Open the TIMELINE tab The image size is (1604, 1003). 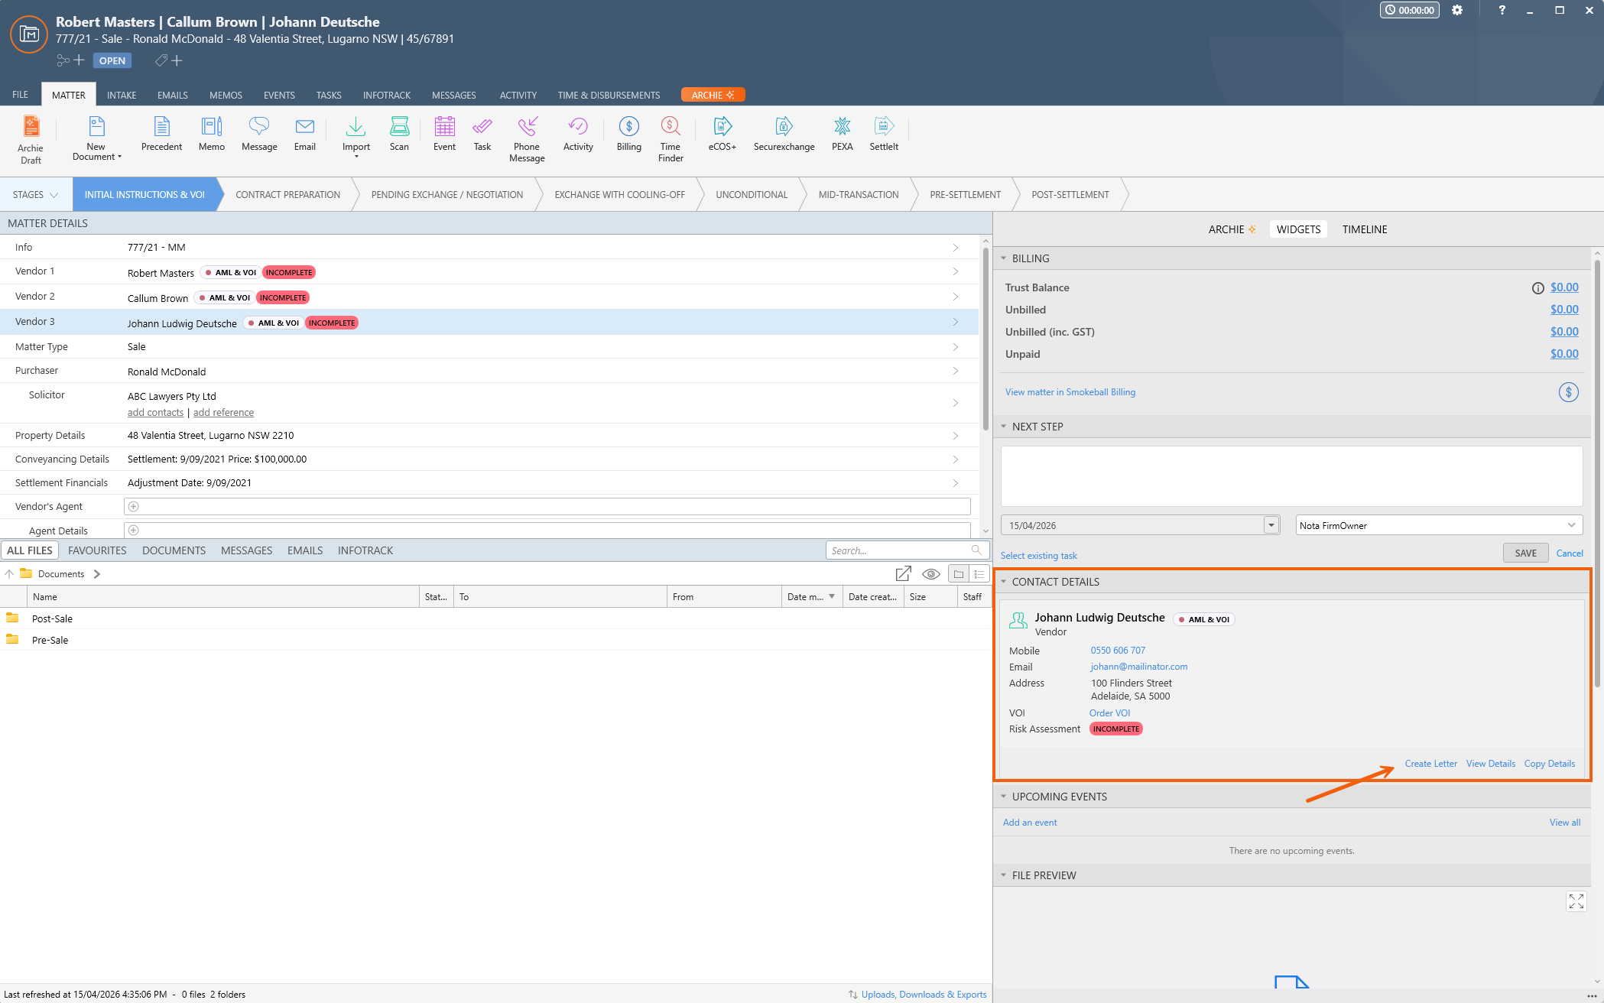tap(1364, 229)
